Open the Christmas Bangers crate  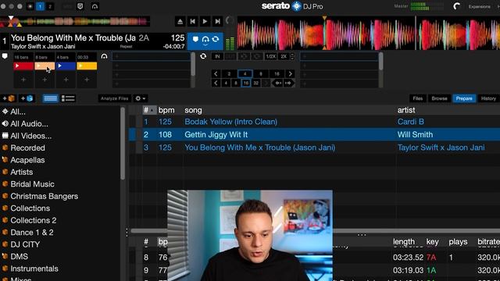45,196
